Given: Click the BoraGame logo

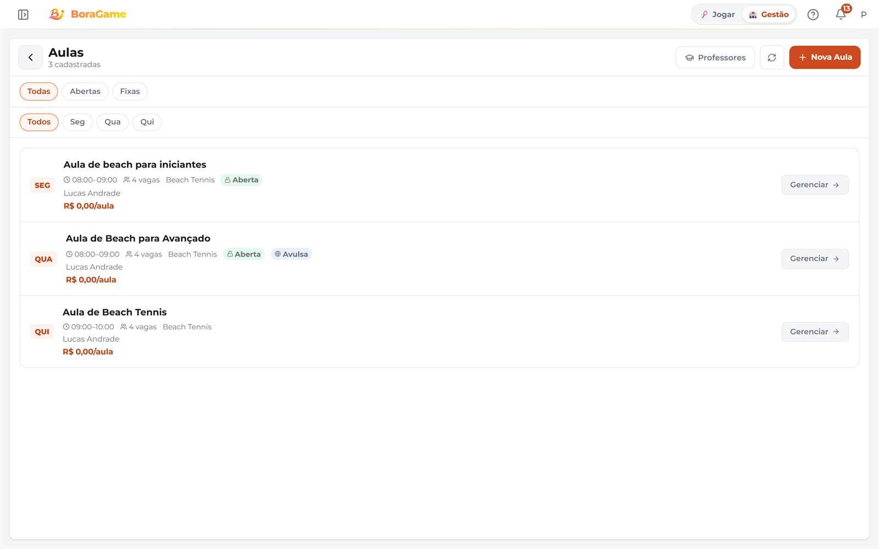Looking at the screenshot, I should coord(88,14).
